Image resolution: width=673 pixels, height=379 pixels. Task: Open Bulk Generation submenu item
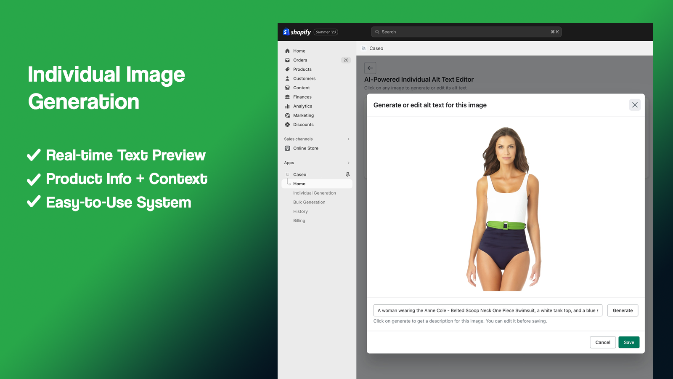click(309, 202)
